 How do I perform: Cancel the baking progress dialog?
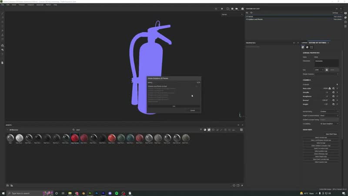click(x=192, y=111)
